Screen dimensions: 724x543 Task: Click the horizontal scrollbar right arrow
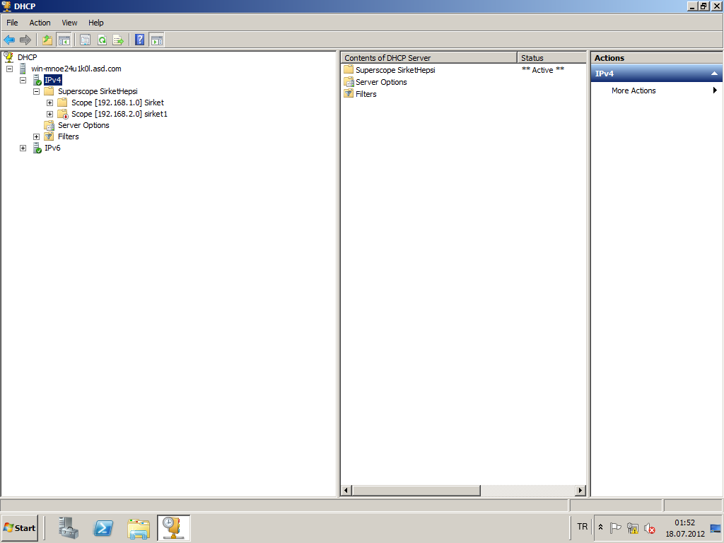580,490
